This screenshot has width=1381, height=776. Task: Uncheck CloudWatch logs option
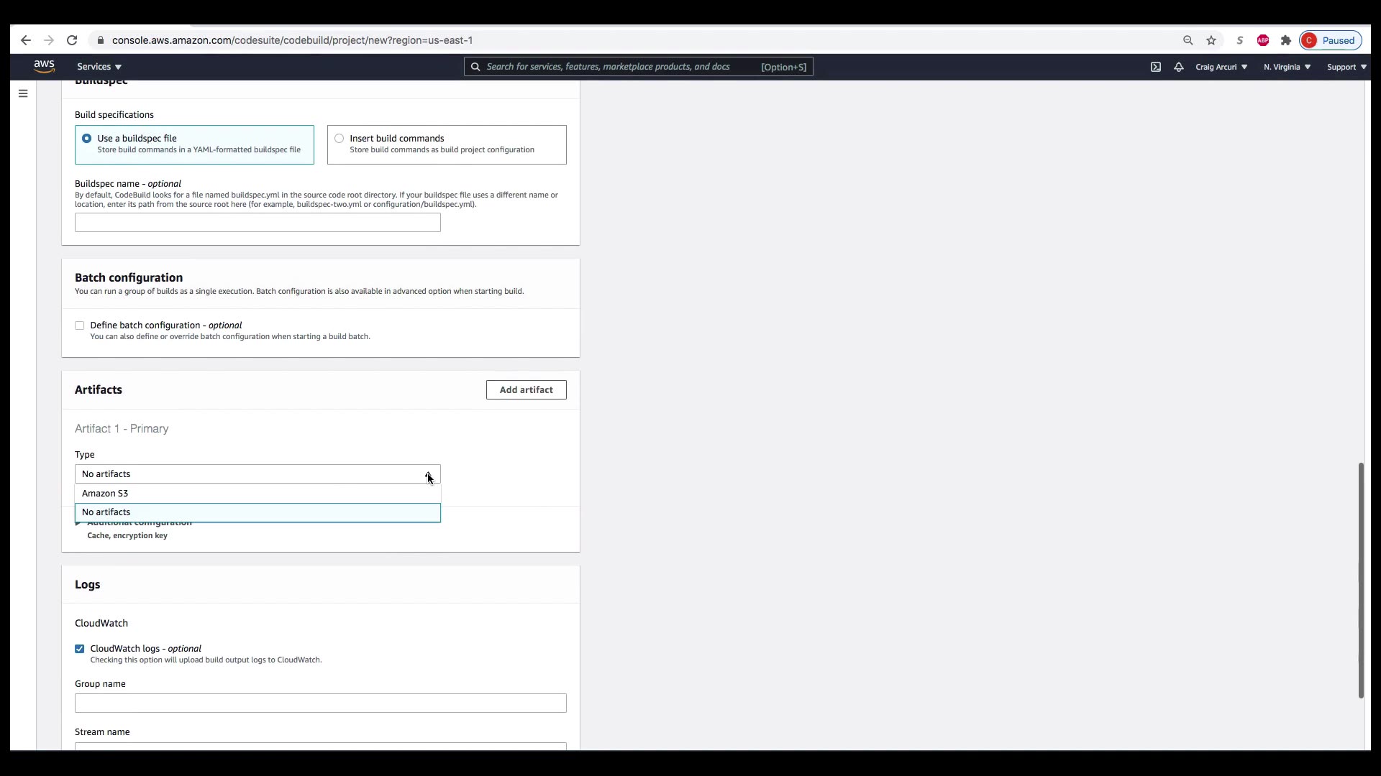point(80,649)
